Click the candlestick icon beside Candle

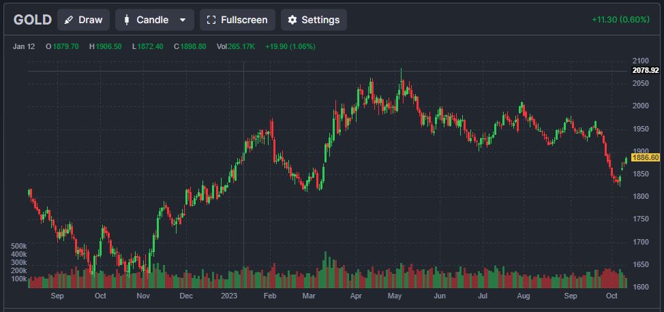coord(126,20)
